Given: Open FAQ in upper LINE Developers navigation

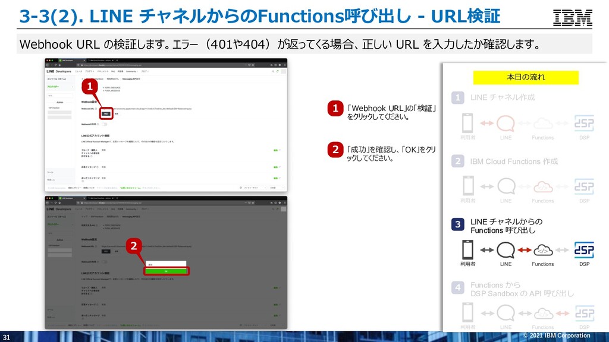Looking at the screenshot, I should [113, 71].
